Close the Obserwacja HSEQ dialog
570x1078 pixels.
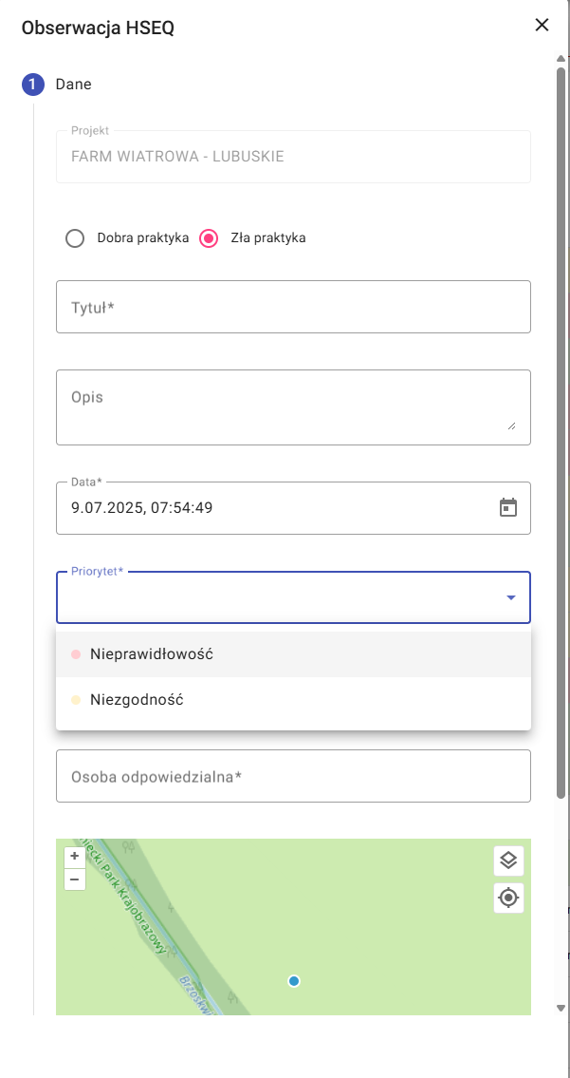542,26
